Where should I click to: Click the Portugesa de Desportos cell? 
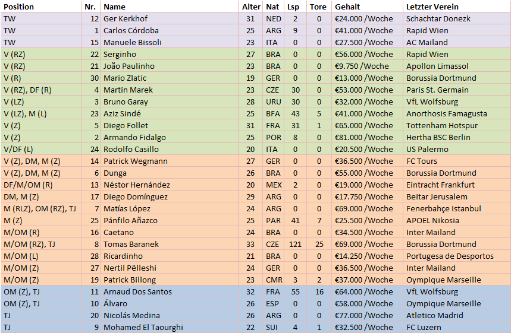coord(457,256)
